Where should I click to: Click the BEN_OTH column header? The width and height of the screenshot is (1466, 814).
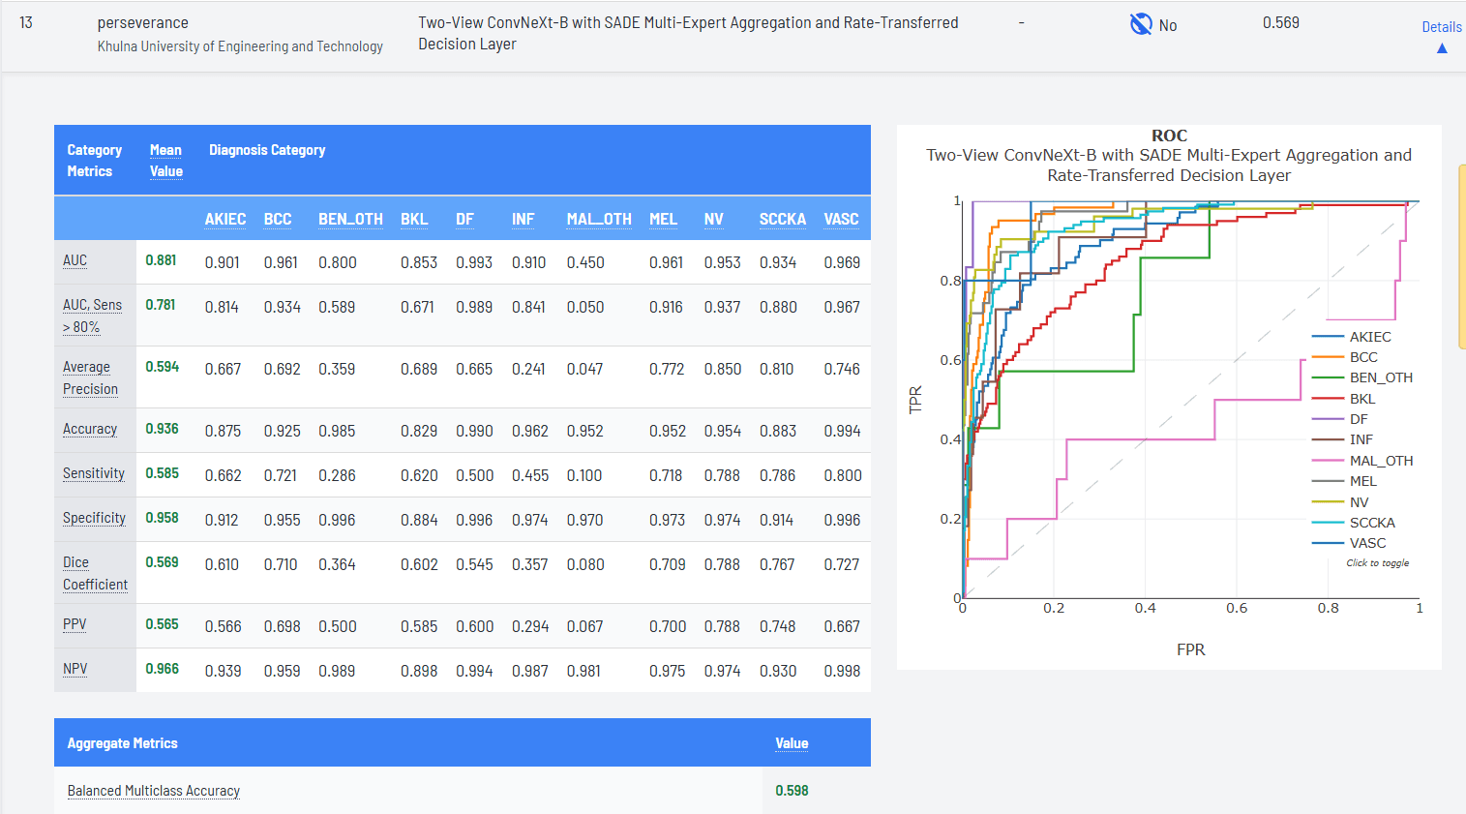click(x=350, y=219)
